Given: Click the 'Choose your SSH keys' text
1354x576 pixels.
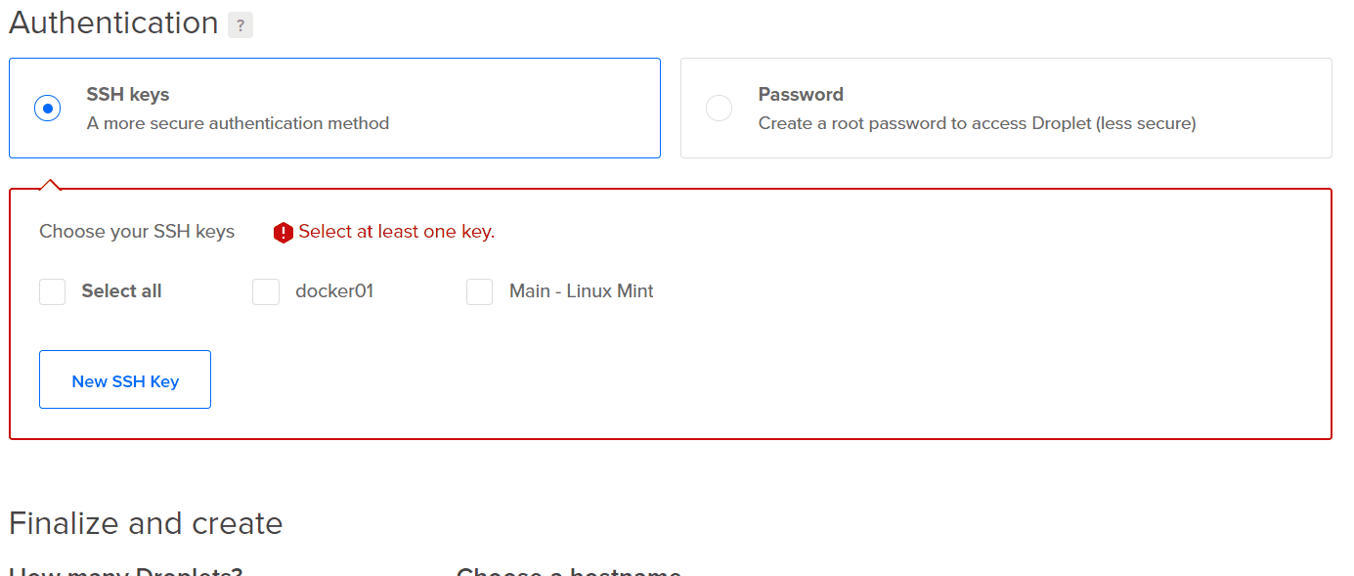Looking at the screenshot, I should tap(137, 232).
